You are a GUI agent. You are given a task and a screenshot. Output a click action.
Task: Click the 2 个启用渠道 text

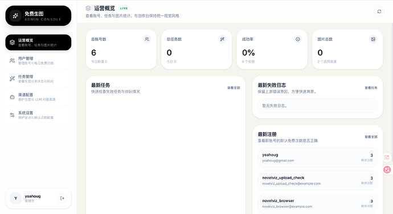tap(327, 61)
